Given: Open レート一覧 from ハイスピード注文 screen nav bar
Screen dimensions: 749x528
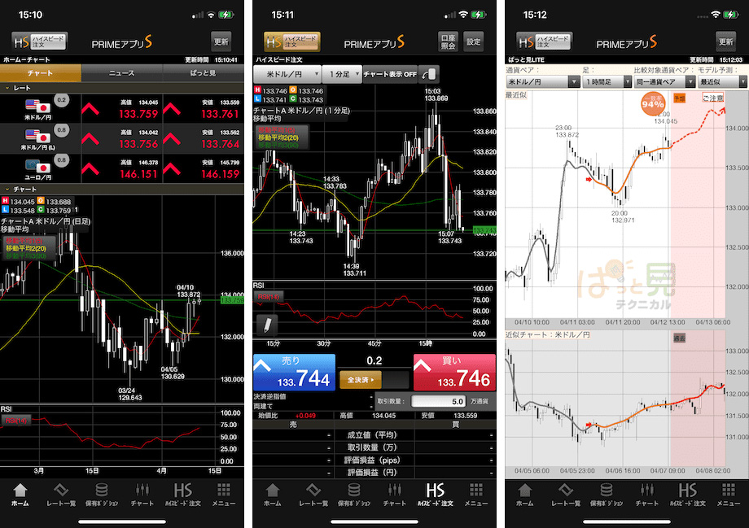Looking at the screenshot, I should click(x=313, y=495).
